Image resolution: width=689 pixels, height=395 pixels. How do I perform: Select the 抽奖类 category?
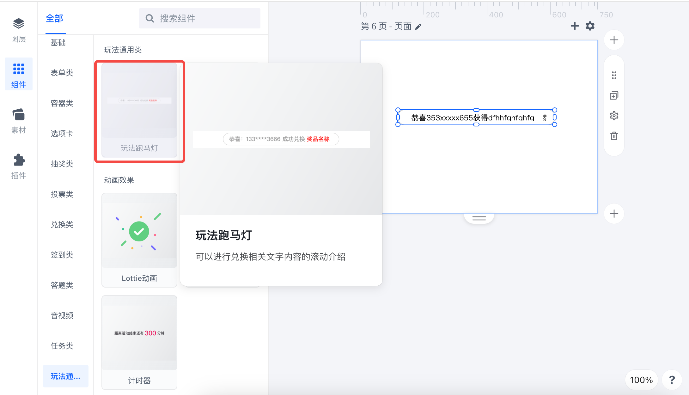pos(62,164)
